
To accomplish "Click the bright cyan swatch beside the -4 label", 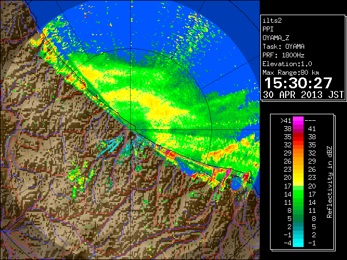I will (298, 243).
